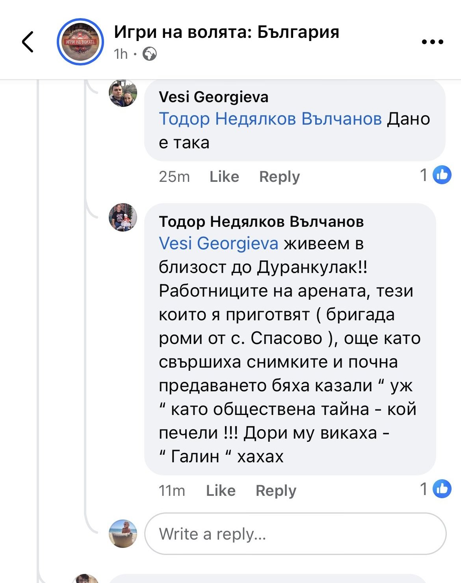
Task: Open the Игри на волята page avatar
Action: coord(80,42)
